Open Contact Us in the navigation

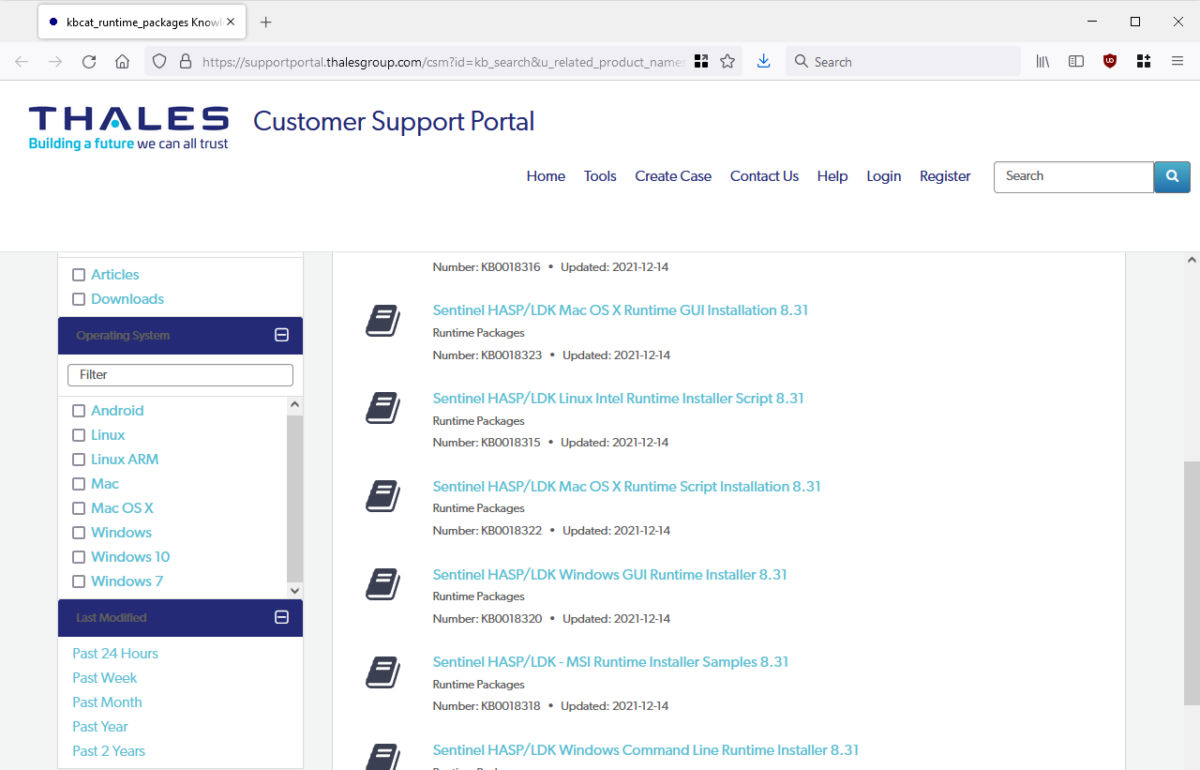coord(764,176)
